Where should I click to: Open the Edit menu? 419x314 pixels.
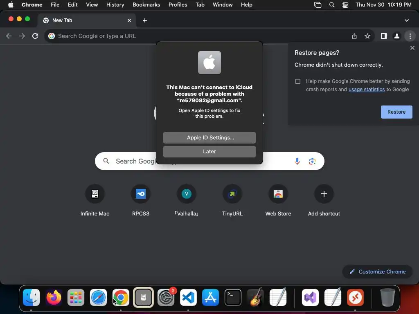coord(73,5)
